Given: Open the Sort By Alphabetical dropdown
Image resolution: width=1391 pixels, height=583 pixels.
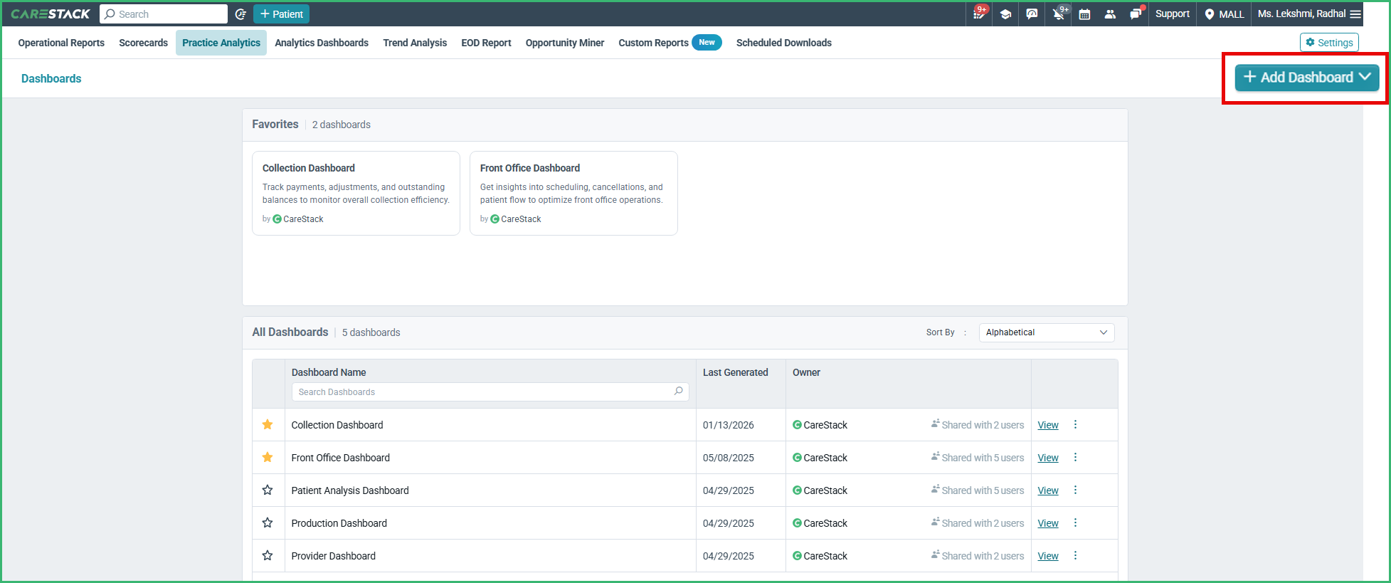Looking at the screenshot, I should click(1047, 332).
